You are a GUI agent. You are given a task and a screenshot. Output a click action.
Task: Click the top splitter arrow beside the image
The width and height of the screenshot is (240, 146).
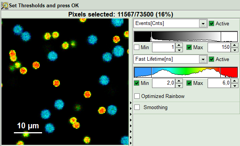(x=131, y=103)
